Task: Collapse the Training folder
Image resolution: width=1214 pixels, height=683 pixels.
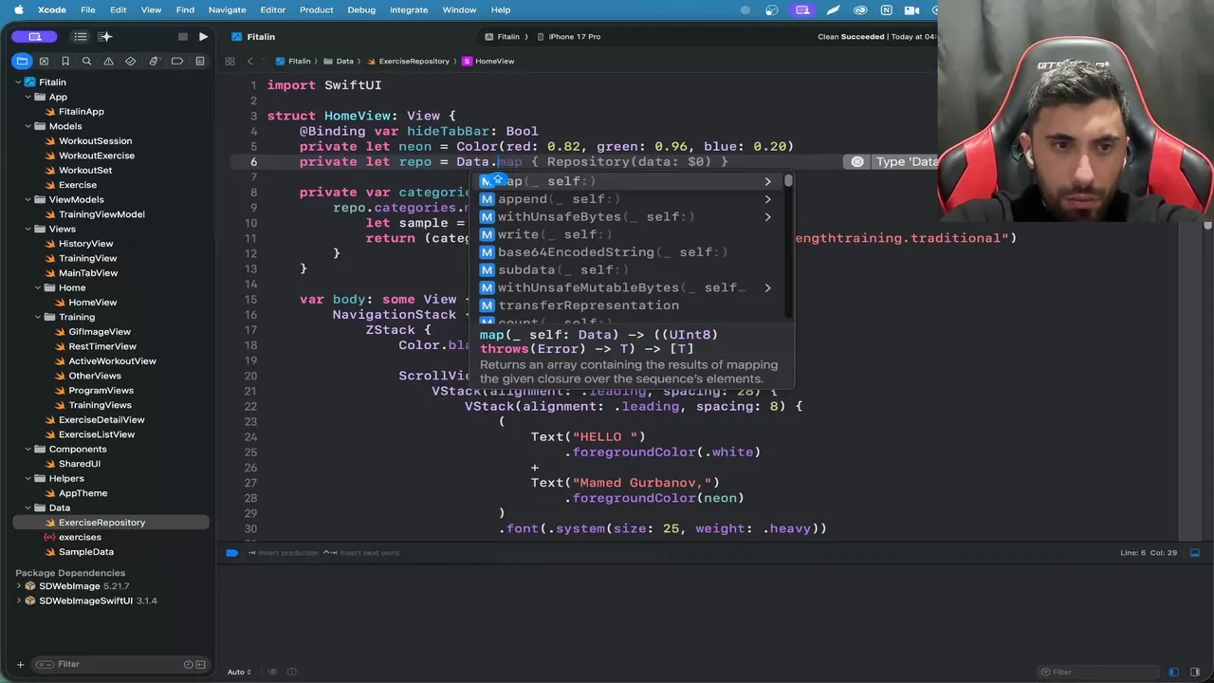Action: pyautogui.click(x=38, y=317)
